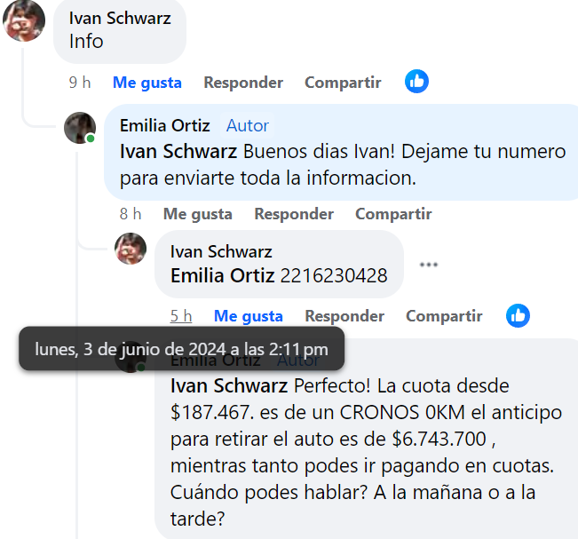The height and width of the screenshot is (539, 578).
Task: Click Compartir under the Info comment
Action: click(343, 83)
